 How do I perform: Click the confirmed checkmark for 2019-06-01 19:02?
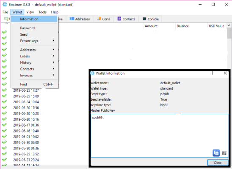[4, 136]
